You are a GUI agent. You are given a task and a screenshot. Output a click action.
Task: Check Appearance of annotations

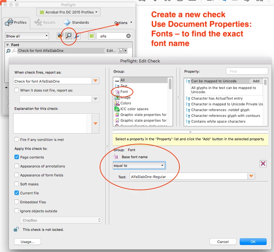point(17,166)
